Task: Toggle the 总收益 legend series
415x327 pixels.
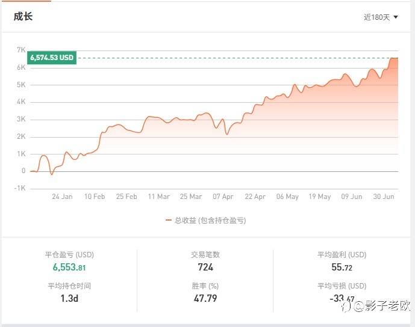Action: tap(210, 220)
